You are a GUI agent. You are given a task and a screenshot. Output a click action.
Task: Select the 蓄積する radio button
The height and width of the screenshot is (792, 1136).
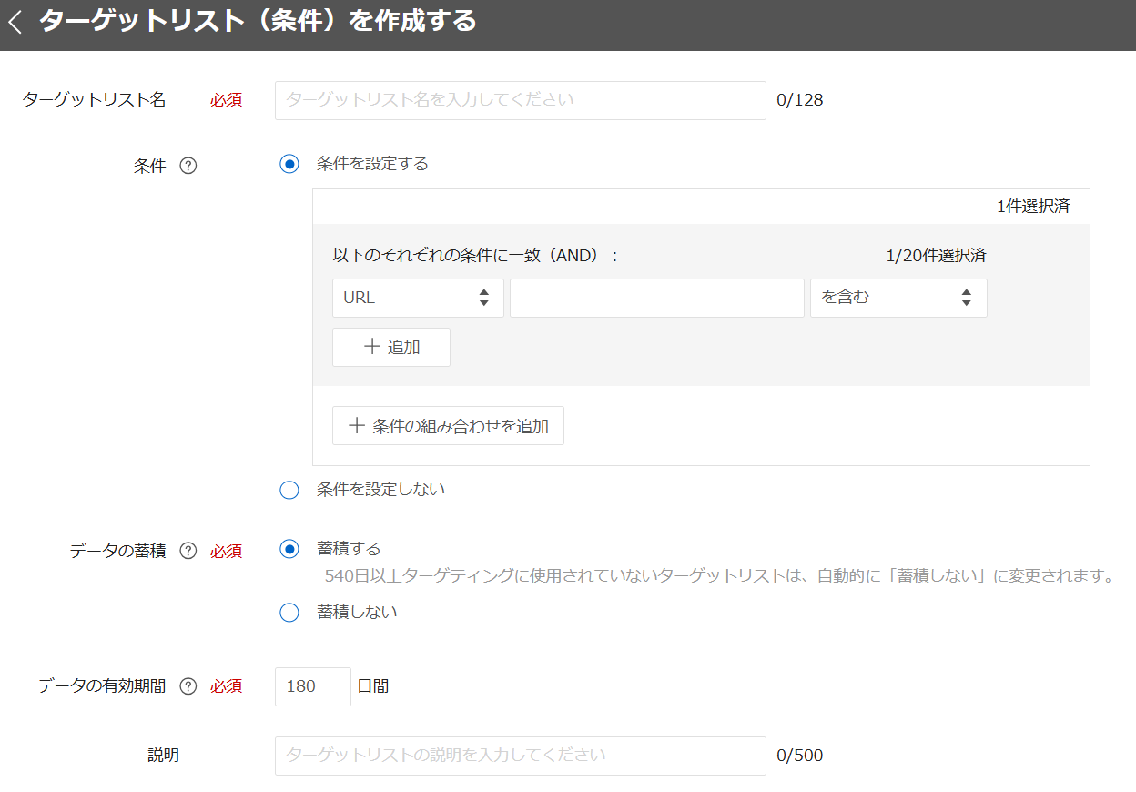pos(289,549)
